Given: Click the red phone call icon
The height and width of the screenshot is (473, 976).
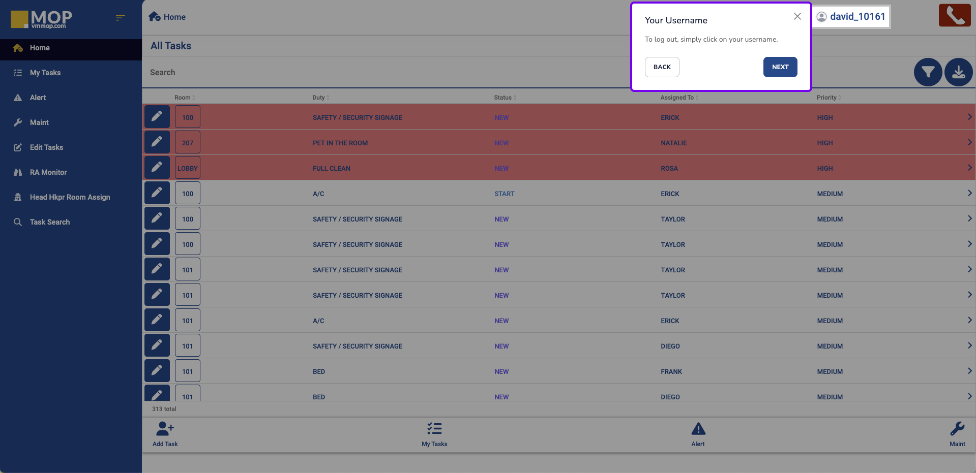Looking at the screenshot, I should click(x=954, y=15).
